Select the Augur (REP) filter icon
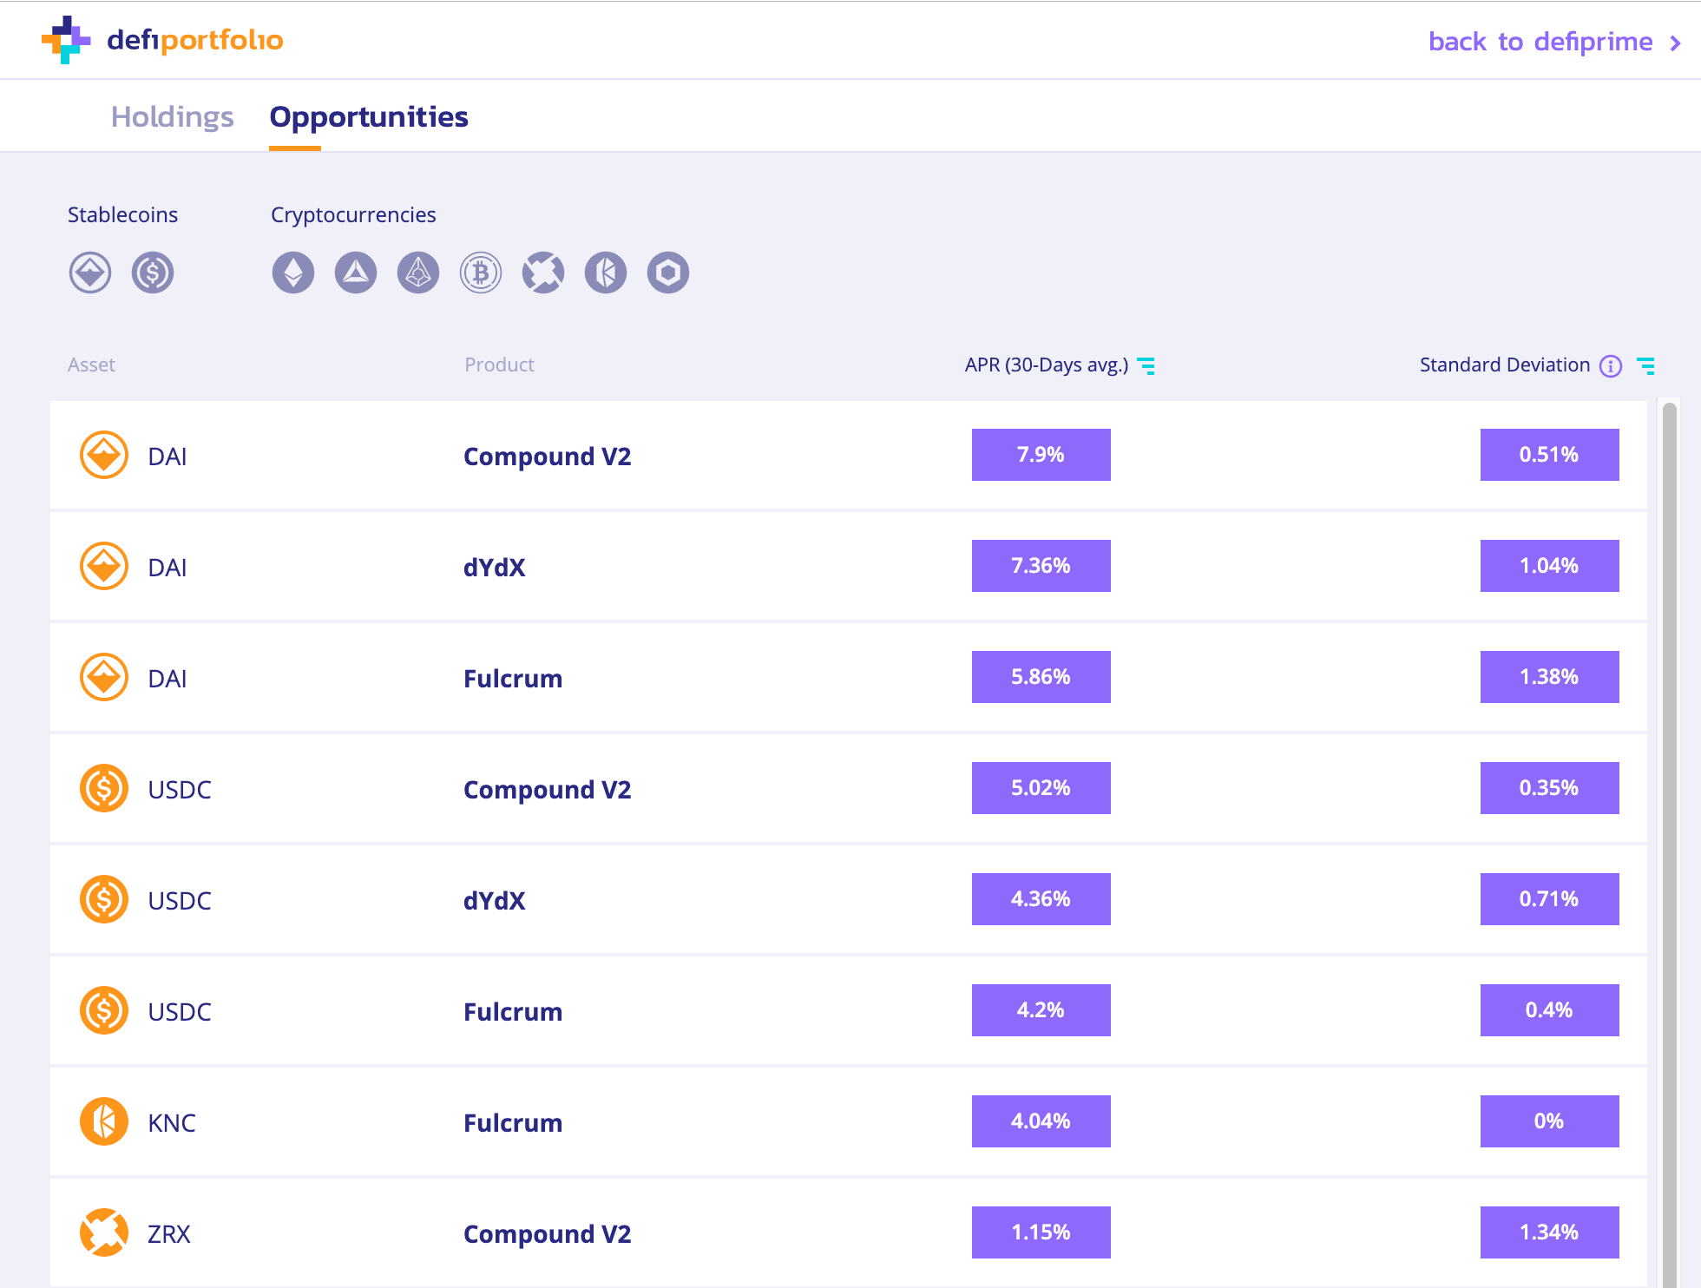The height and width of the screenshot is (1288, 1701). 417,273
